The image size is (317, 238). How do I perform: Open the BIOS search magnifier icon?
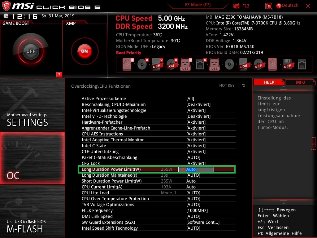(268, 6)
